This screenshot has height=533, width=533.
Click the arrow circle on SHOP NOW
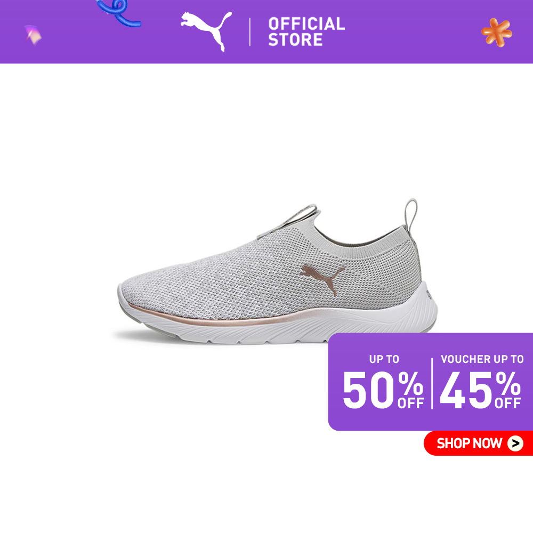tap(515, 443)
